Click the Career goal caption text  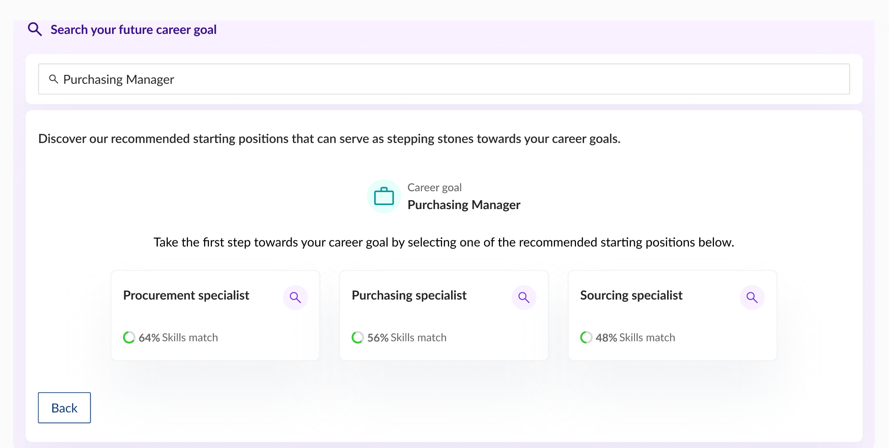[434, 188]
